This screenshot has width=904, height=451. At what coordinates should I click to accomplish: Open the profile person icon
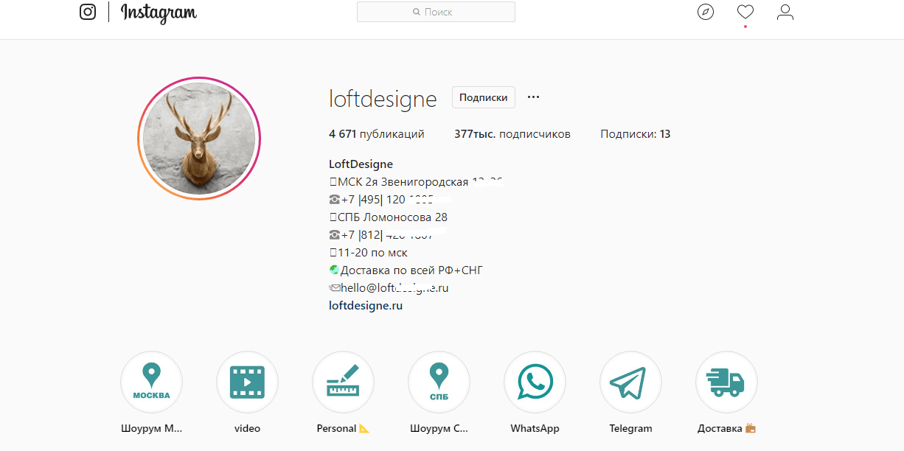coord(785,12)
